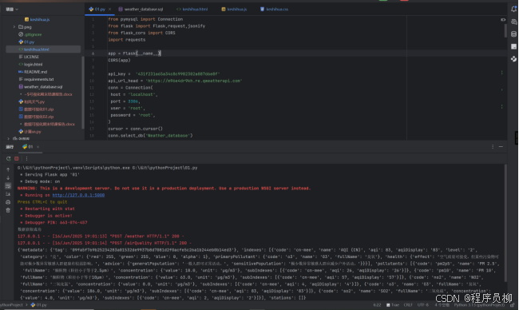Switch to keshihua.js editor tab
519x310 pixels.
click(234, 10)
